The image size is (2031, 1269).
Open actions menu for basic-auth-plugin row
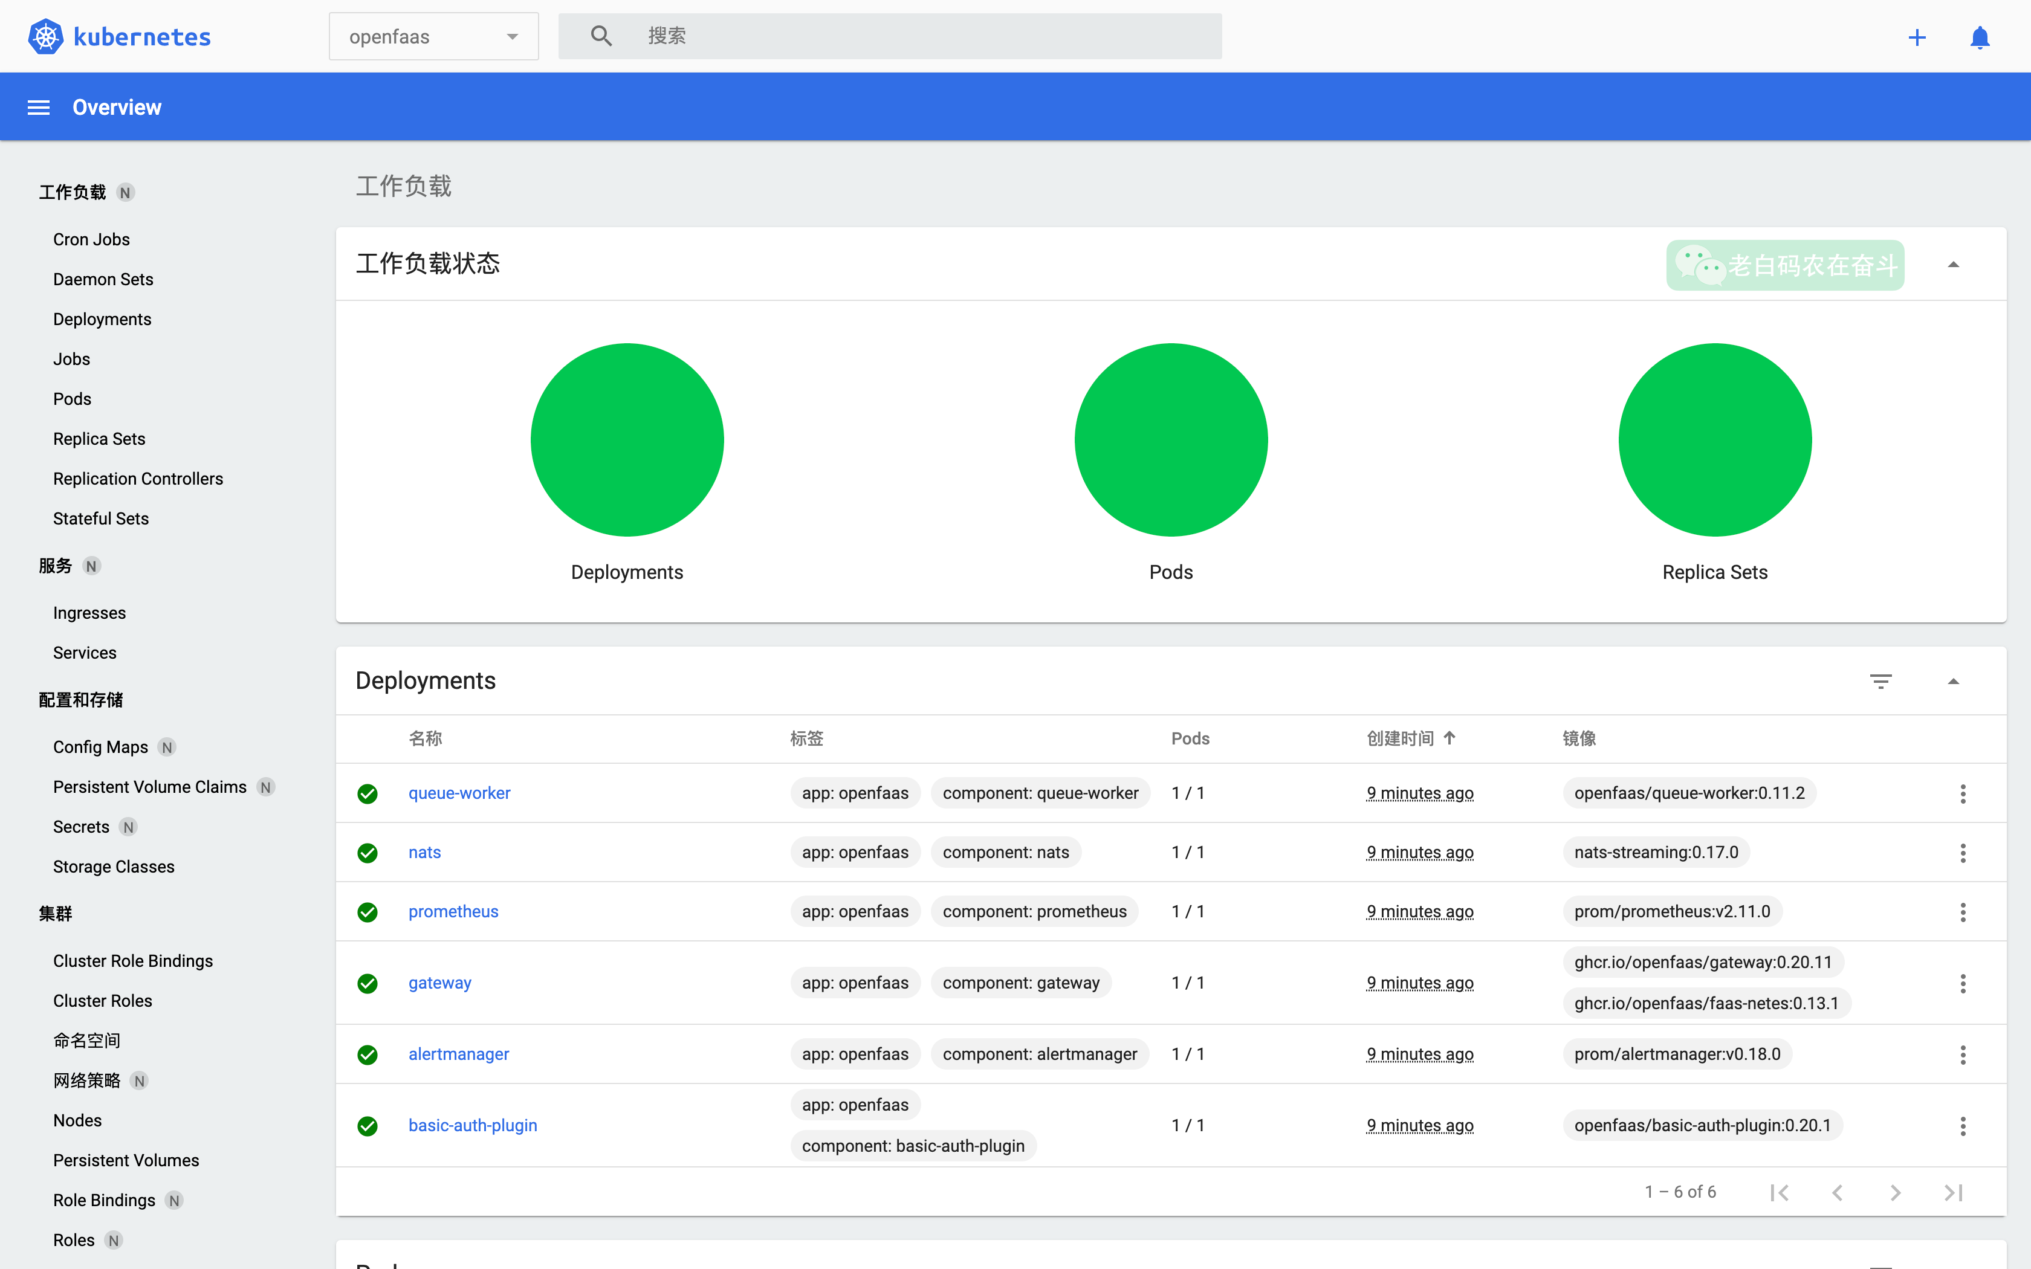tap(1963, 1125)
